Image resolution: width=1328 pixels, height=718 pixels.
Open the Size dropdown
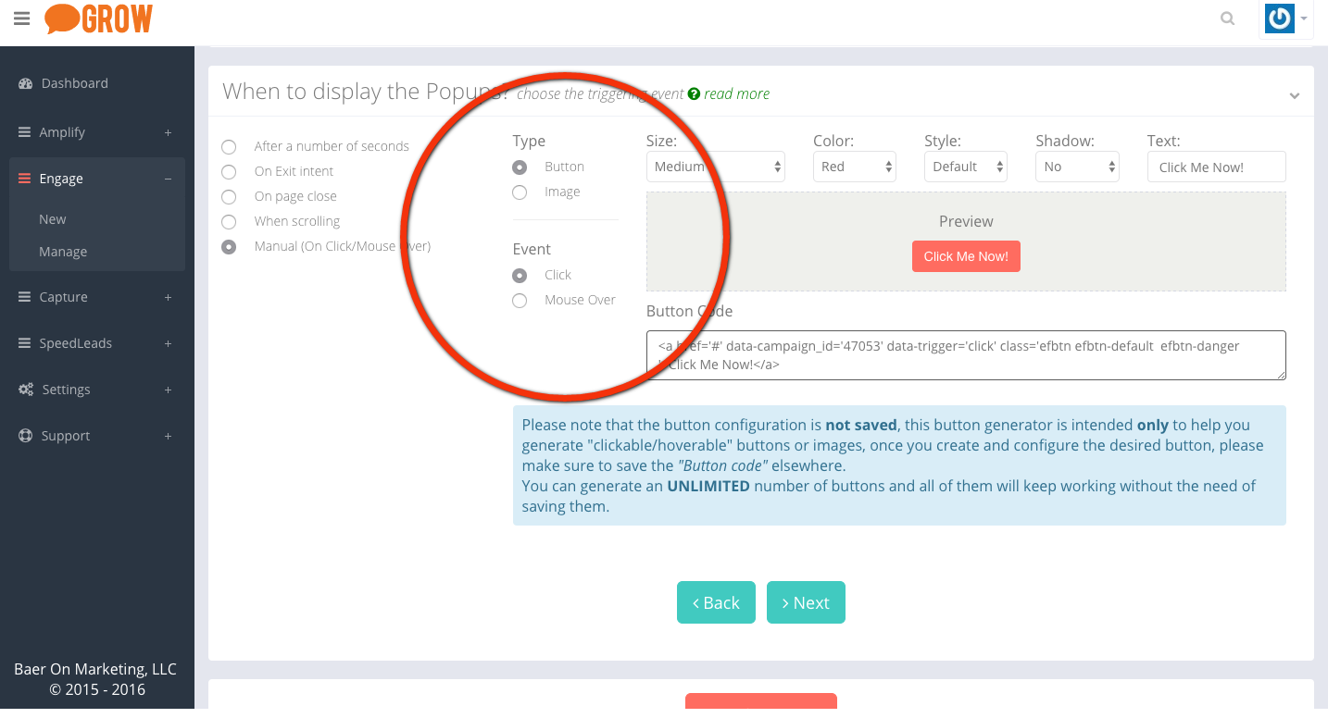(715, 167)
